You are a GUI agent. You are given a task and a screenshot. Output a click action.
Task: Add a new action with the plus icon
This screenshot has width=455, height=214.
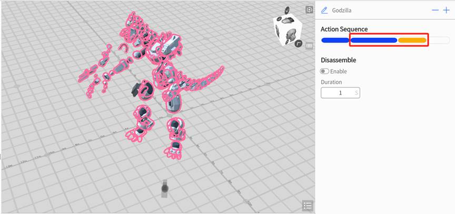(x=446, y=10)
